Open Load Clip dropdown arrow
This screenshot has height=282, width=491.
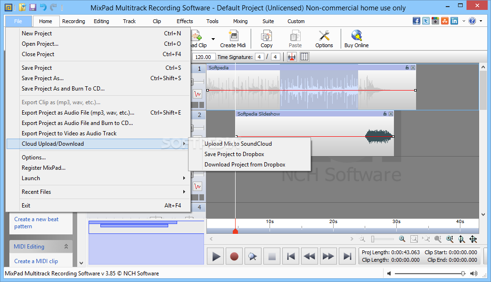213,39
